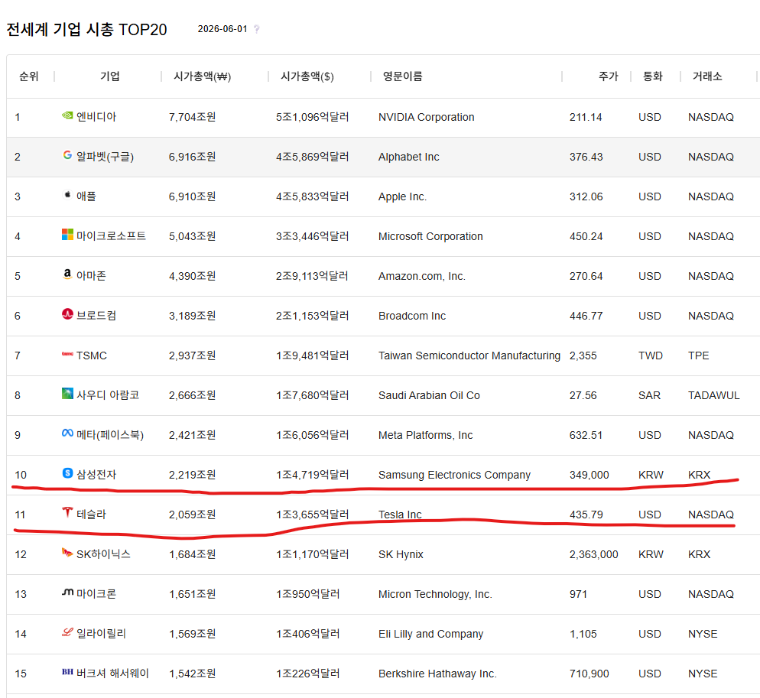The height and width of the screenshot is (698, 760).
Task: Click the 1조3,655억달러 market cap value
Action: (x=312, y=515)
